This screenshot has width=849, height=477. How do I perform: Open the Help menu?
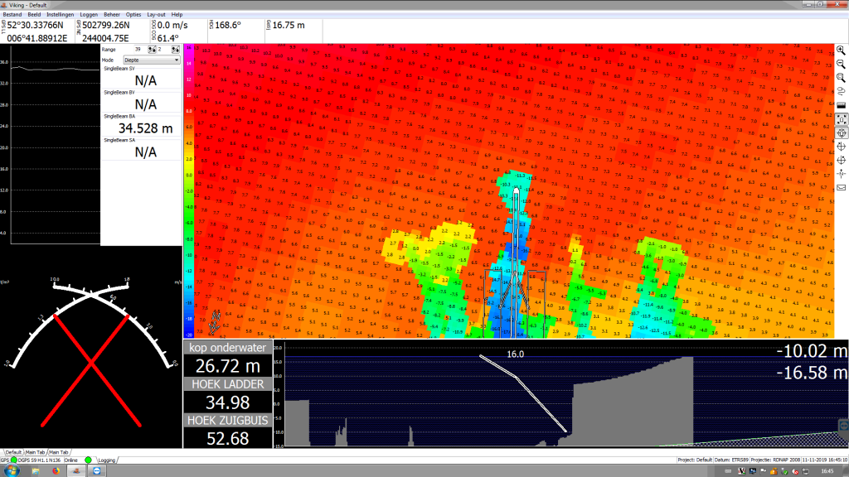[x=177, y=15]
